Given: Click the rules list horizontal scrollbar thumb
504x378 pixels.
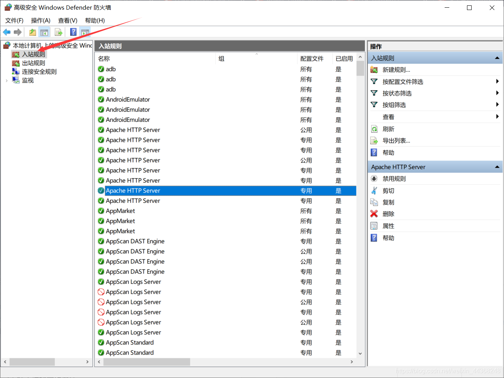Looking at the screenshot, I should [146, 362].
